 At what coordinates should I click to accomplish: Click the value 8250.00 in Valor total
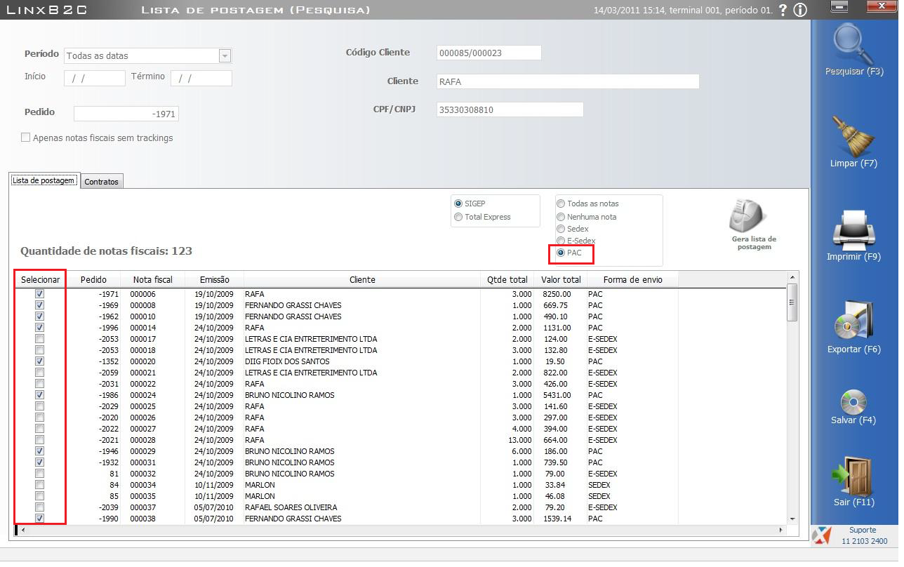tap(557, 294)
